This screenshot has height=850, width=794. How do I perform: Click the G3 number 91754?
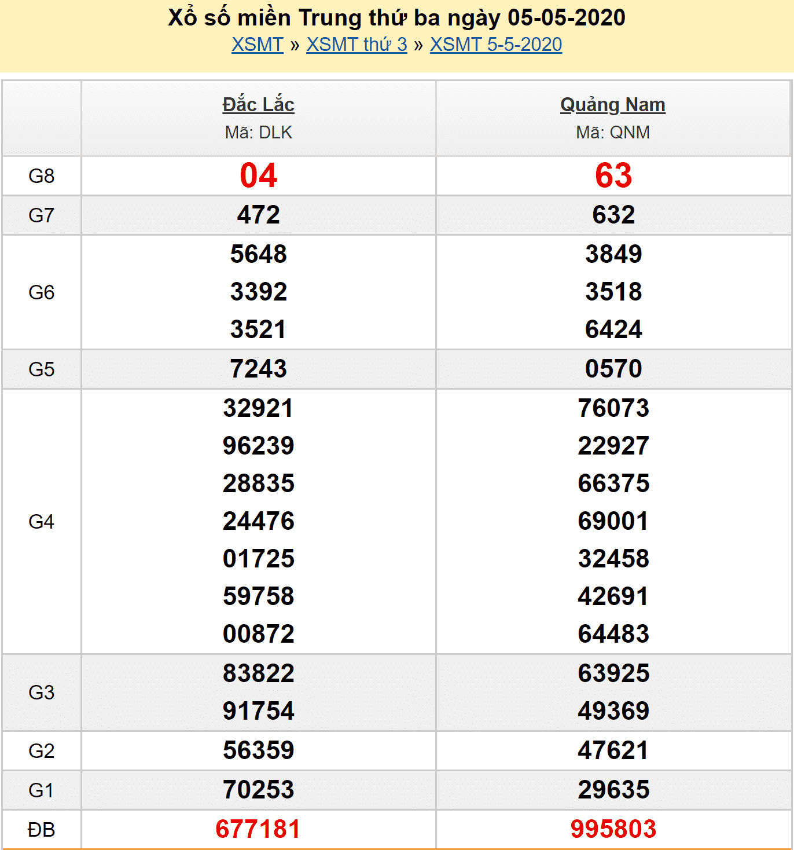[x=259, y=711]
